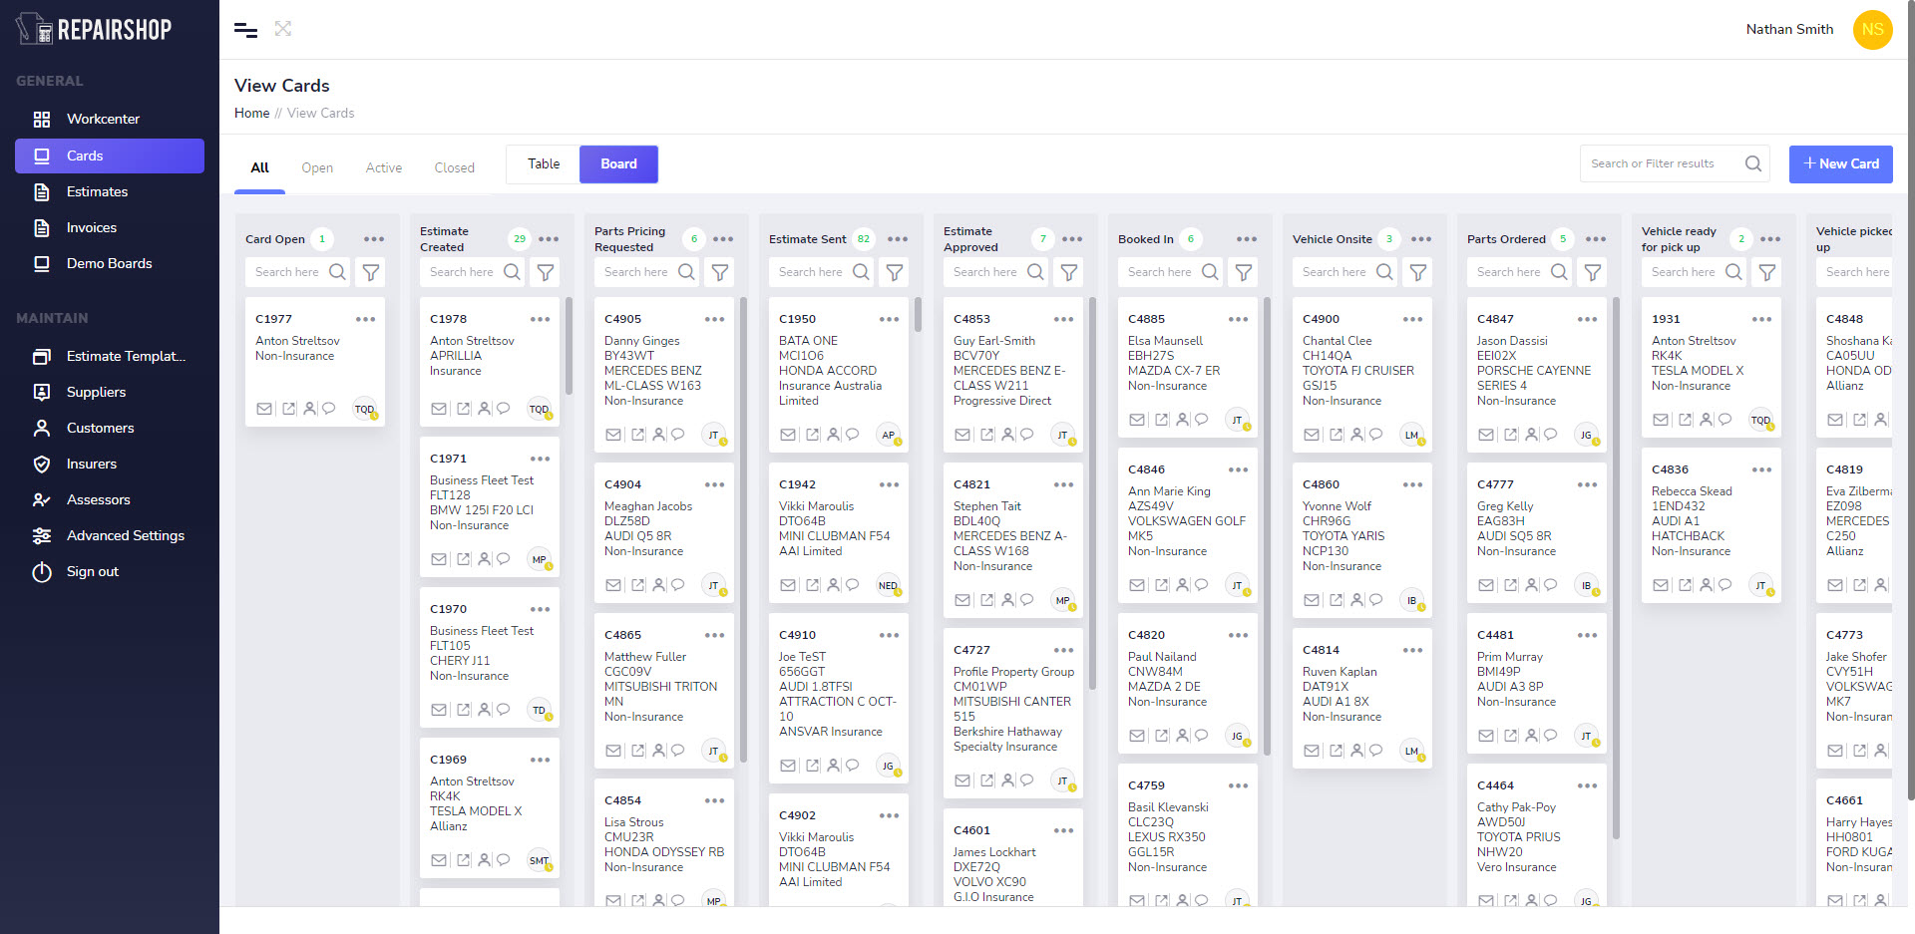
Task: Click filter funnel icon in Estimate Sent column
Action: (895, 272)
